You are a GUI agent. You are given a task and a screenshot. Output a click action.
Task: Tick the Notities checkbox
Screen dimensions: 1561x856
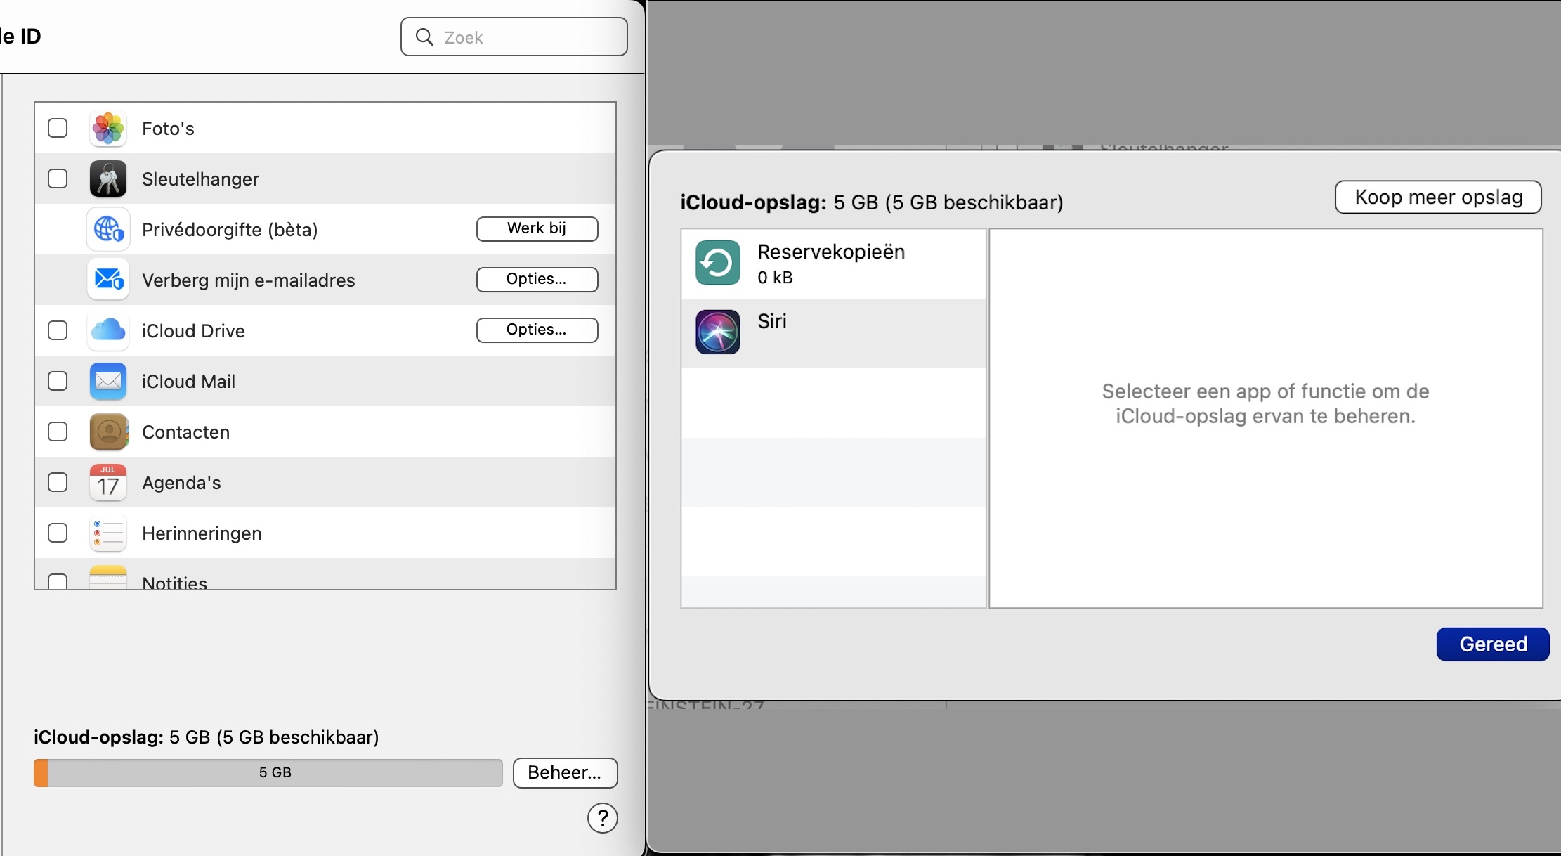click(58, 582)
